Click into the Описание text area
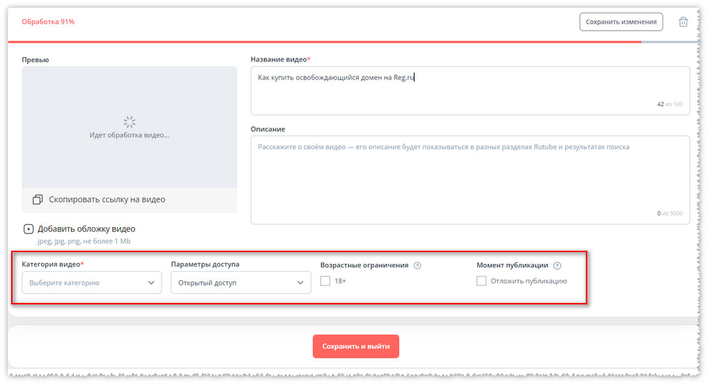Image resolution: width=712 pixels, height=388 pixels. click(470, 180)
